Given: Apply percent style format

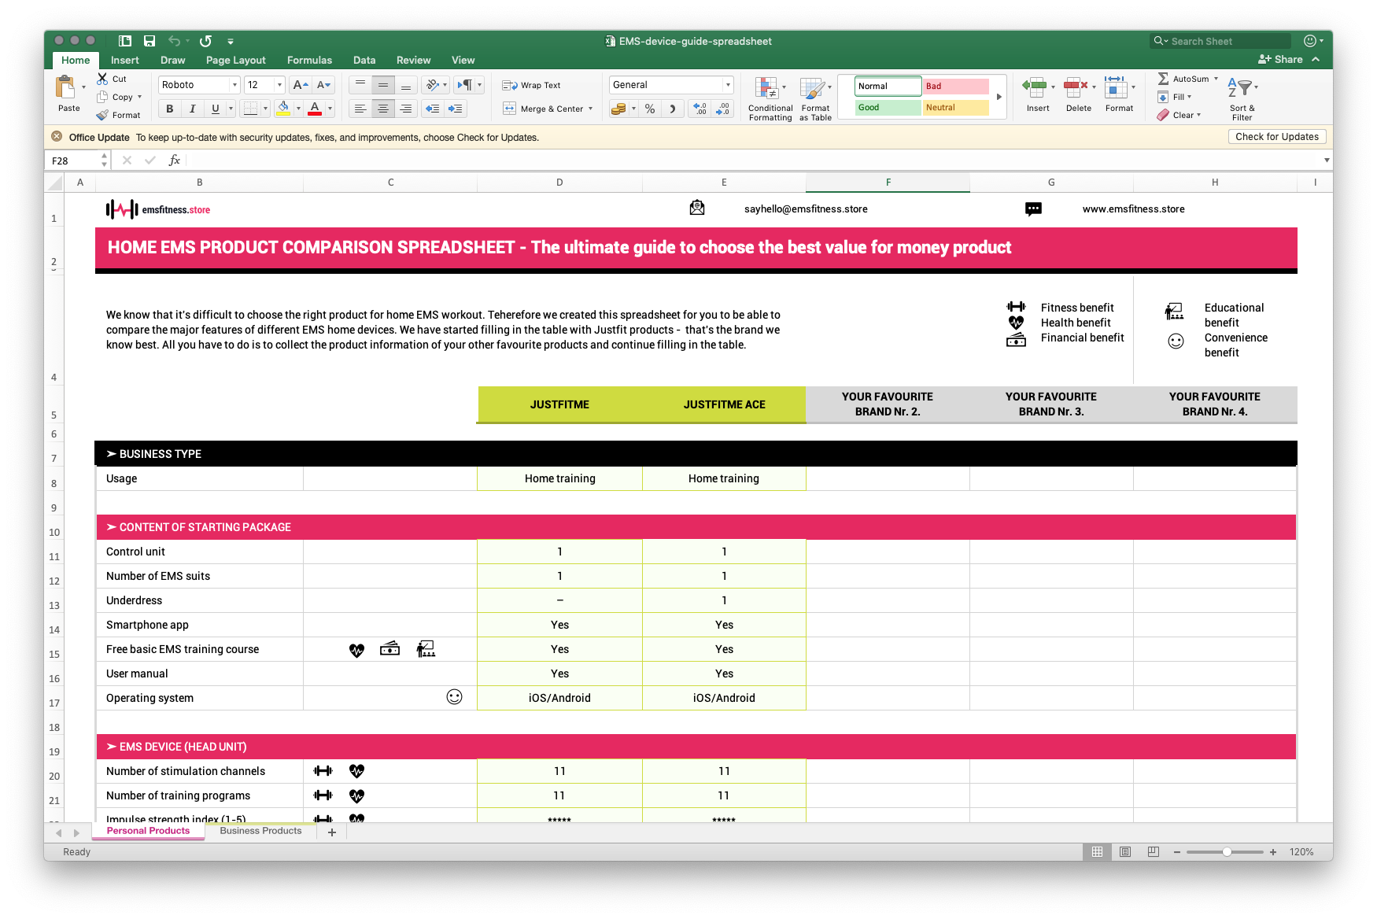Looking at the screenshot, I should (x=650, y=109).
